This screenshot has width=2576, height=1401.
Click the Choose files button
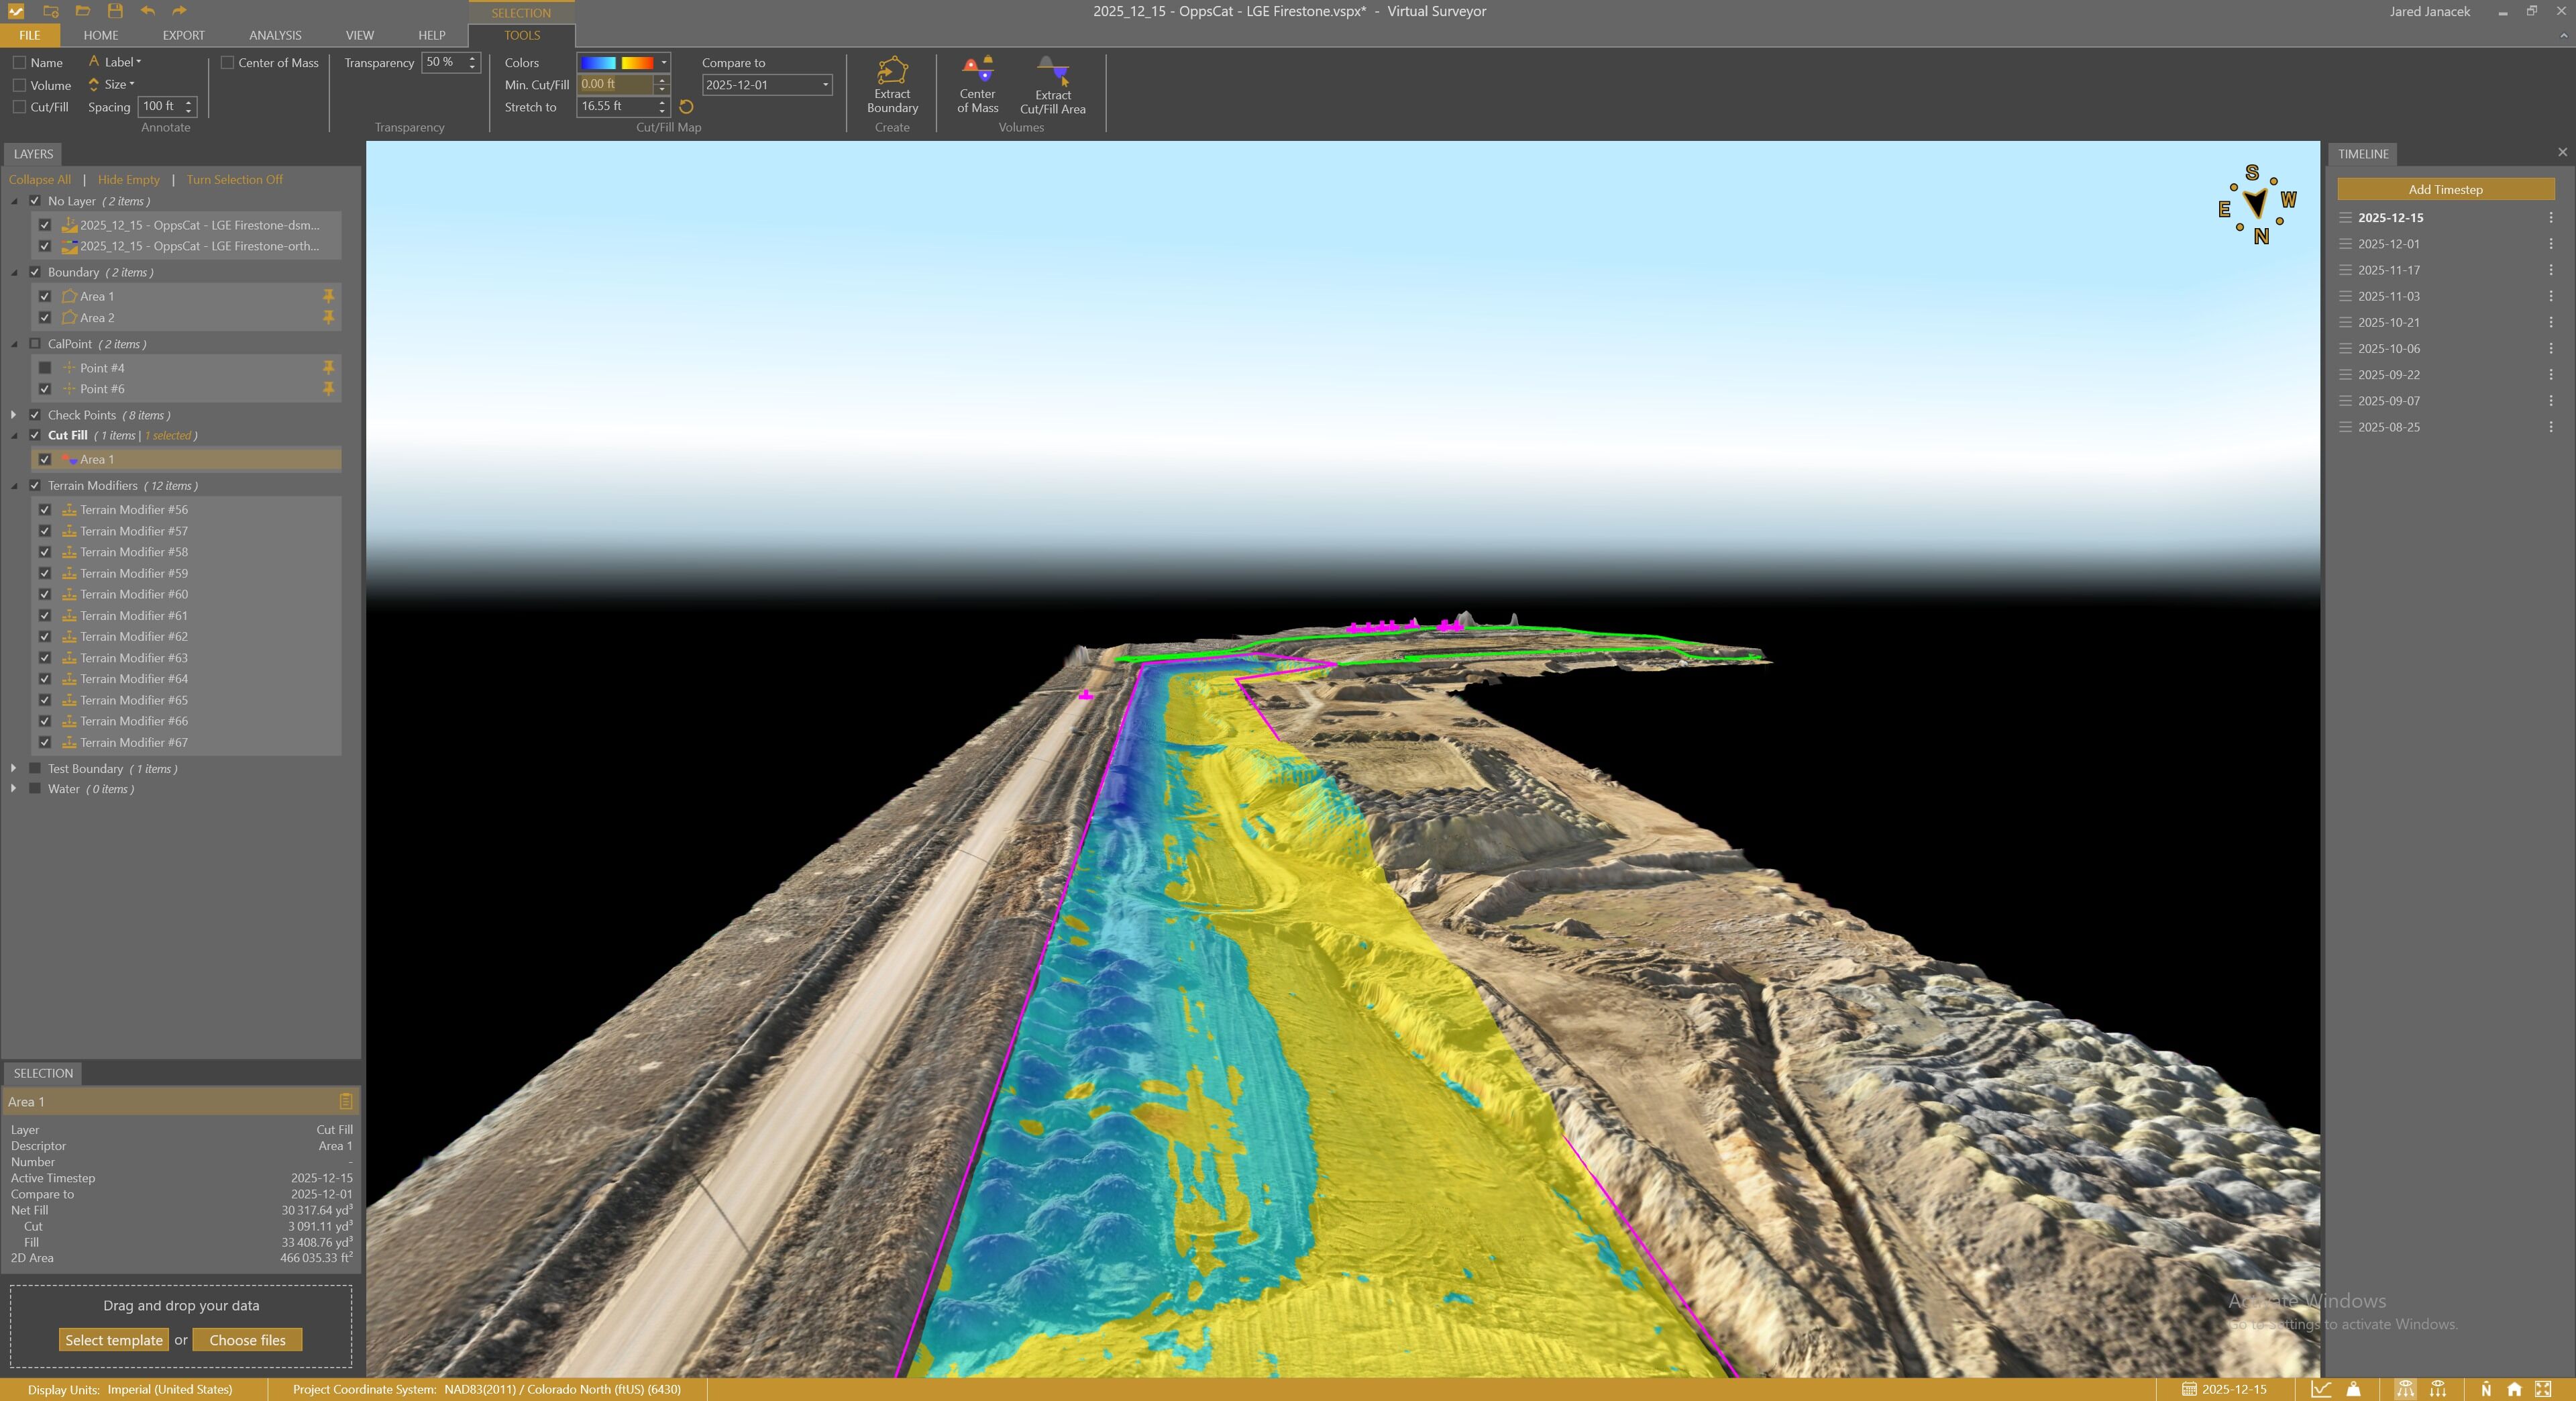point(247,1340)
